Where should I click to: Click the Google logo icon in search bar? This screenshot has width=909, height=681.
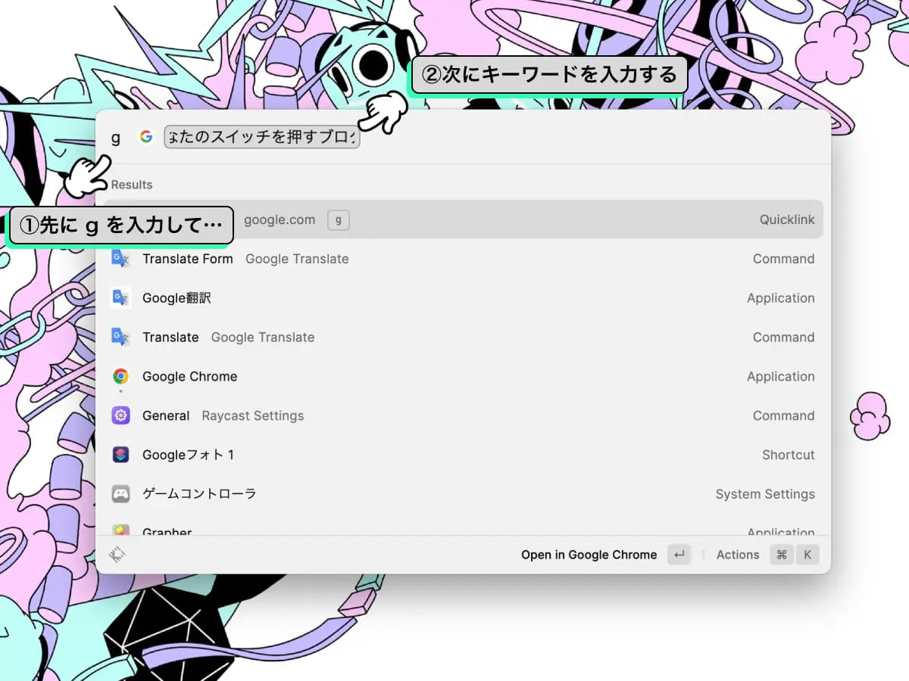(146, 137)
